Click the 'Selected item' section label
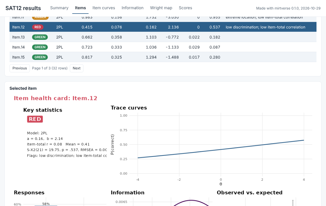Image resolution: width=326 pixels, height=206 pixels. 23,88
